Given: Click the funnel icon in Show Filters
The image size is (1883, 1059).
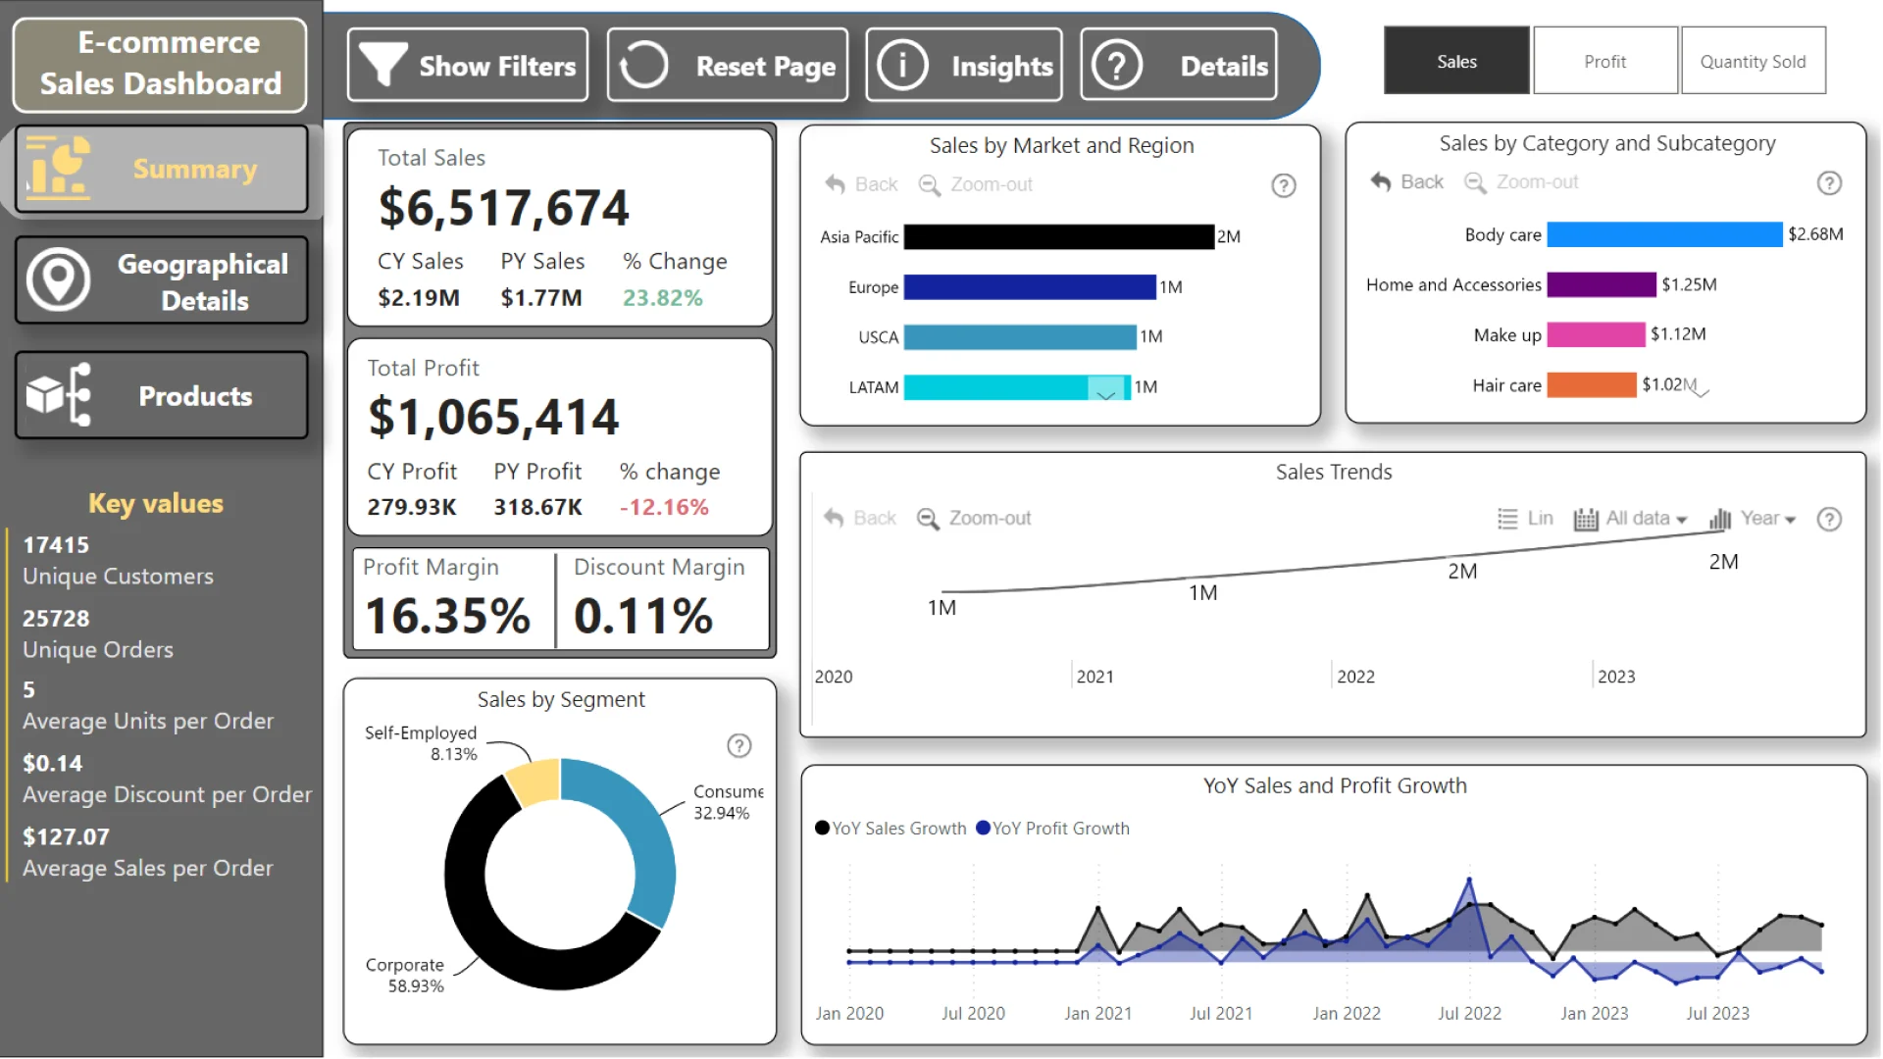Looking at the screenshot, I should (x=382, y=65).
